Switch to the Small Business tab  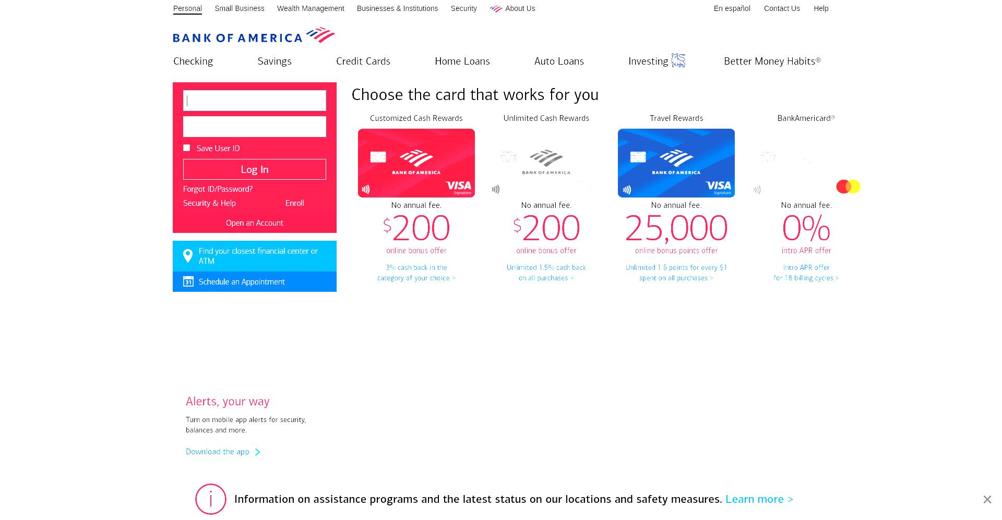pyautogui.click(x=240, y=8)
